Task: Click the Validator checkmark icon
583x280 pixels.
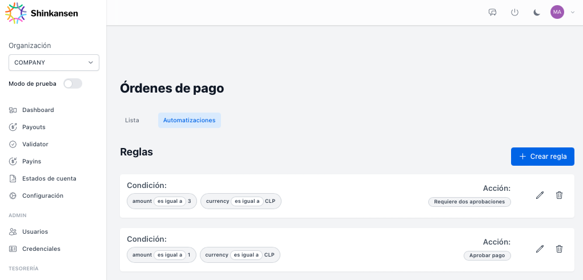Action: coord(13,144)
